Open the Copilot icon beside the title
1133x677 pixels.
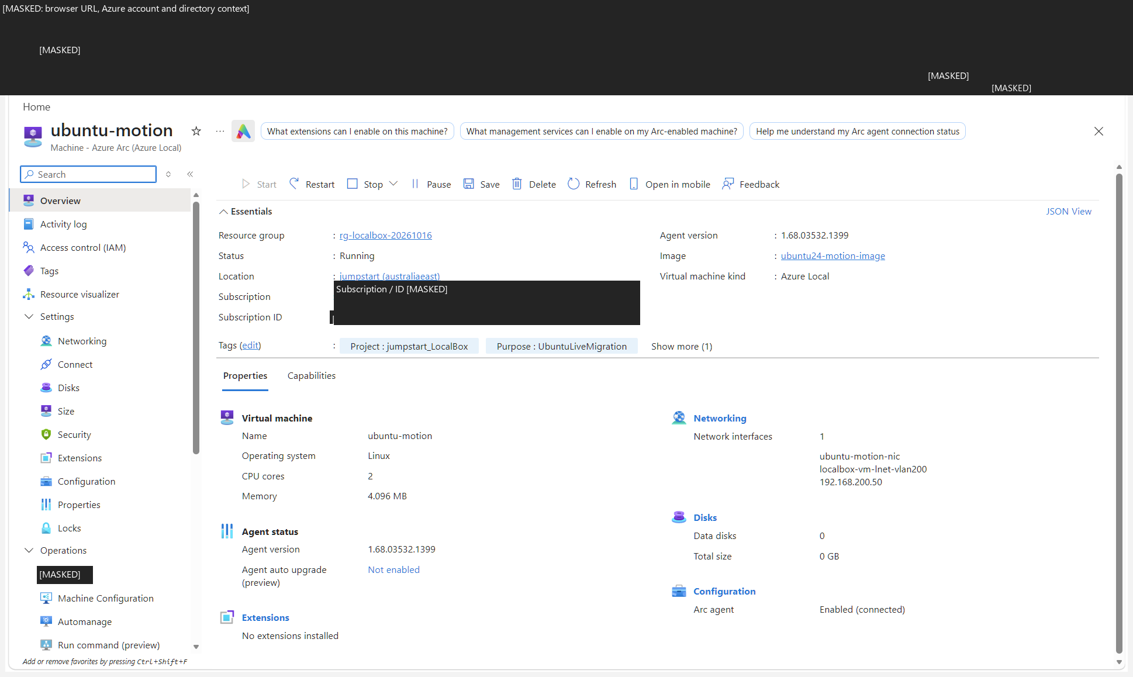click(243, 131)
